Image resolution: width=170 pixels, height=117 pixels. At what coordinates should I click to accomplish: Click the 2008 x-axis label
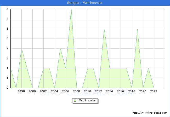coord(76,91)
